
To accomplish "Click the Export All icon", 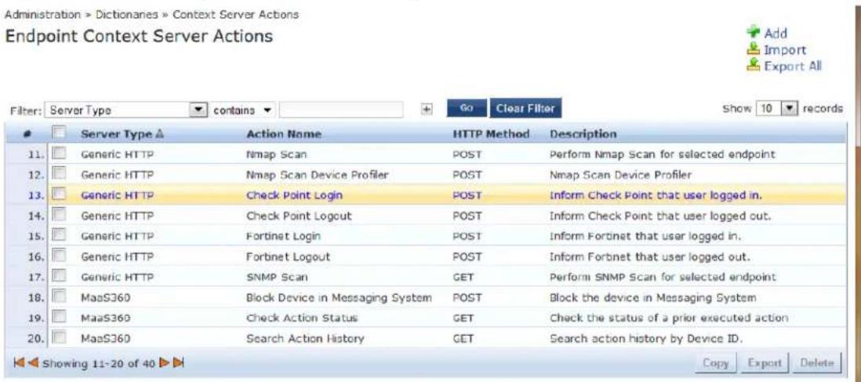I will (x=754, y=66).
